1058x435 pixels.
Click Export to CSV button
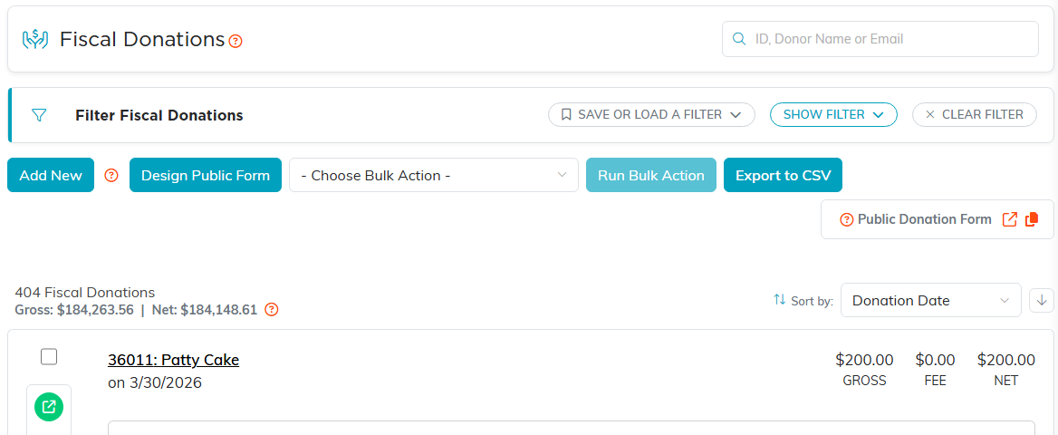tap(783, 175)
